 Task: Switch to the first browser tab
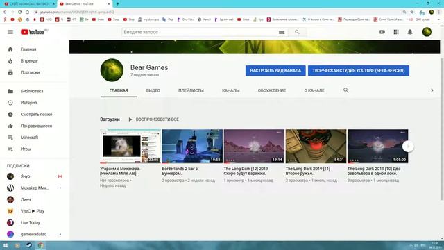(x=28, y=4)
